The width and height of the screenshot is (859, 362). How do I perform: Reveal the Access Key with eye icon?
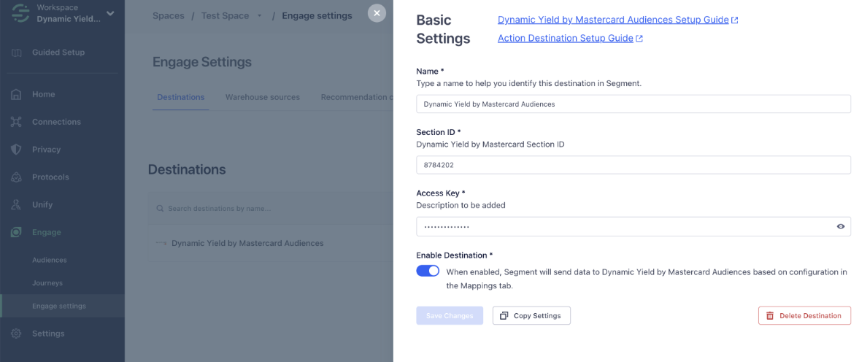click(840, 227)
